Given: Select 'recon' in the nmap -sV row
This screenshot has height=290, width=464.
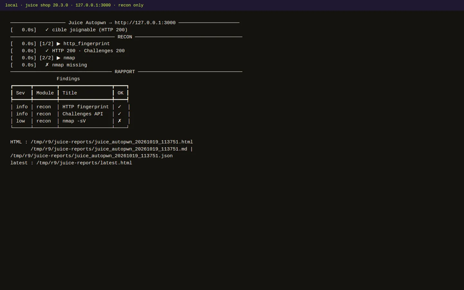Looking at the screenshot, I should click(43, 121).
